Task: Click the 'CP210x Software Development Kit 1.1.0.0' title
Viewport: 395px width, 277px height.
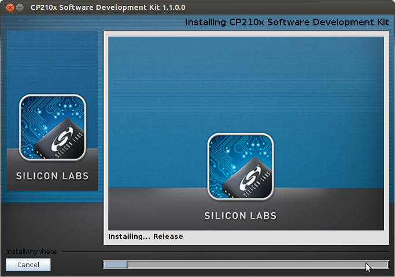Action: 108,8
